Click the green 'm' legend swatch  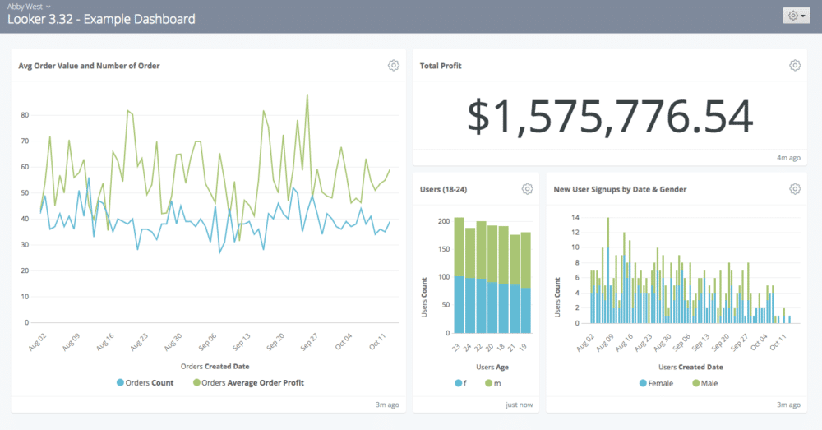coord(488,383)
